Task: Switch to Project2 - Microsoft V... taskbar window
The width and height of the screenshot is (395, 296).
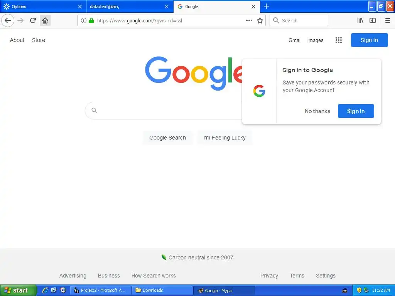Action: [x=101, y=290]
